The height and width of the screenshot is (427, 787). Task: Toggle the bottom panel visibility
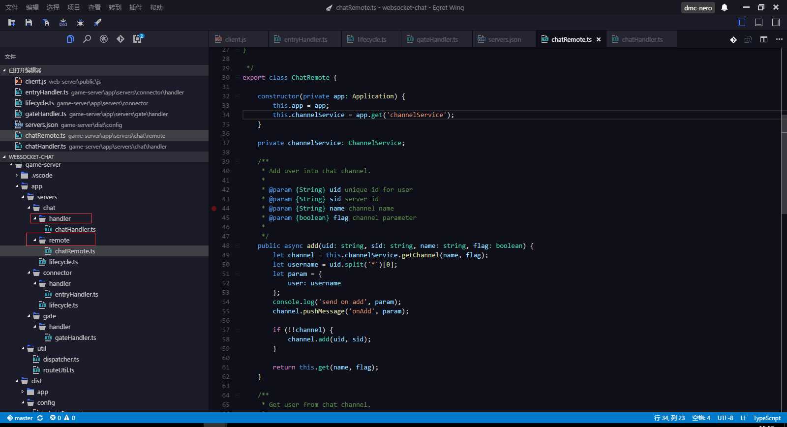759,23
